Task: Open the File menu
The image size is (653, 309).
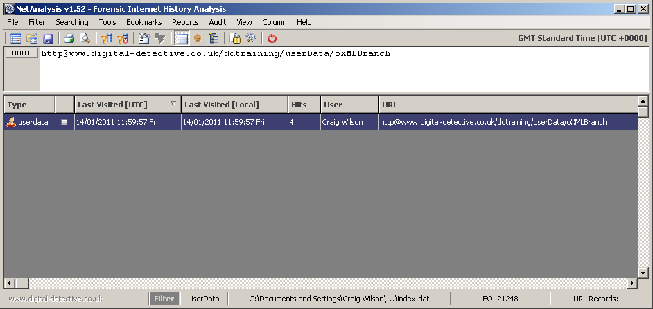Action: click(x=13, y=22)
